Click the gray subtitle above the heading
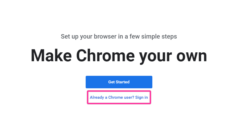The height and width of the screenshot is (130, 237). click(119, 36)
